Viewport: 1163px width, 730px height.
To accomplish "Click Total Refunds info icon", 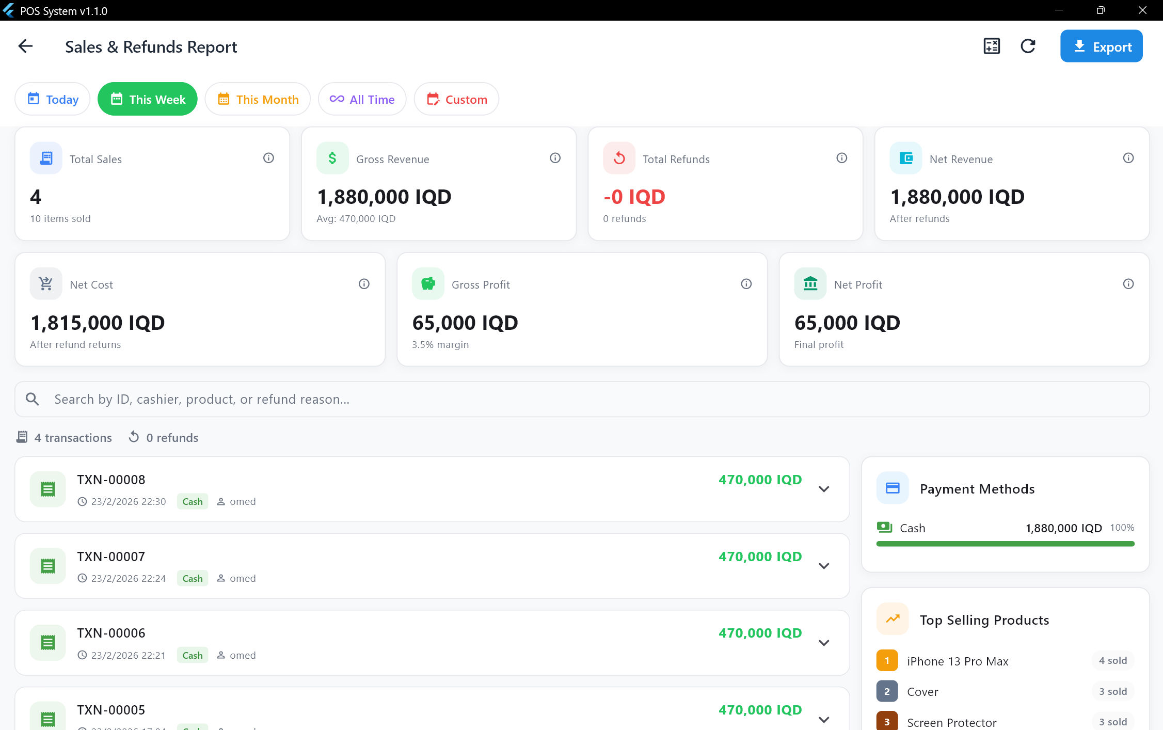I will click(x=841, y=158).
